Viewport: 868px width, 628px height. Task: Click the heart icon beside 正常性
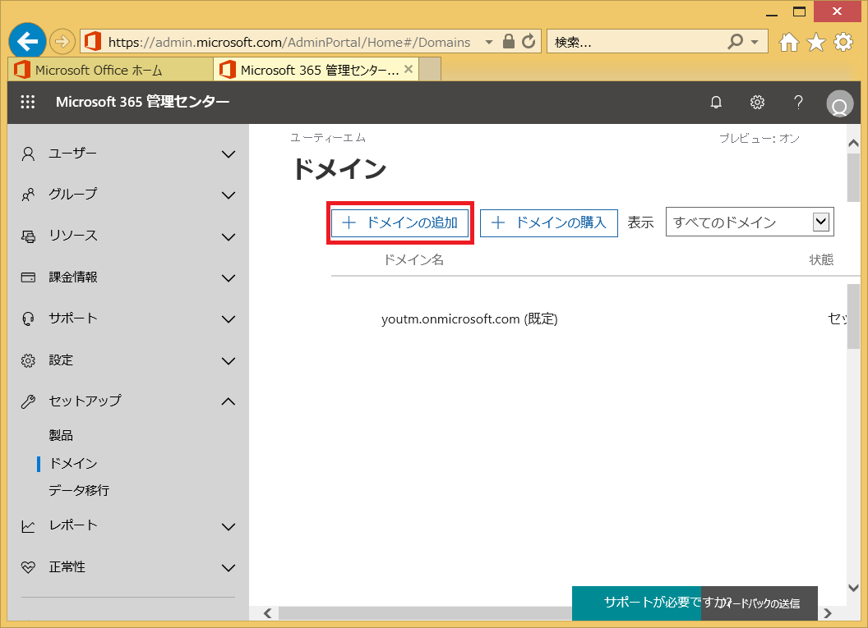(28, 567)
